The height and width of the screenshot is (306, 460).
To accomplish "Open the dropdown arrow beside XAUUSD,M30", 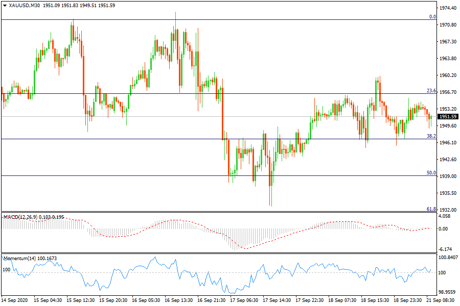I will coord(5,5).
